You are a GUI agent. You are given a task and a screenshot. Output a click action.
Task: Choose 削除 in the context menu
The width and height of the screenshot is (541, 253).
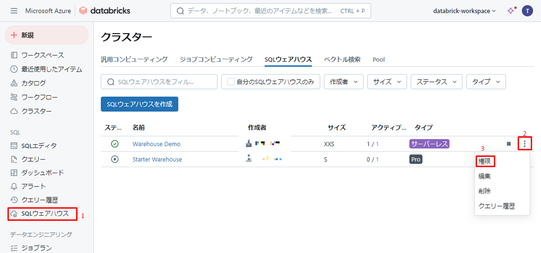(484, 191)
